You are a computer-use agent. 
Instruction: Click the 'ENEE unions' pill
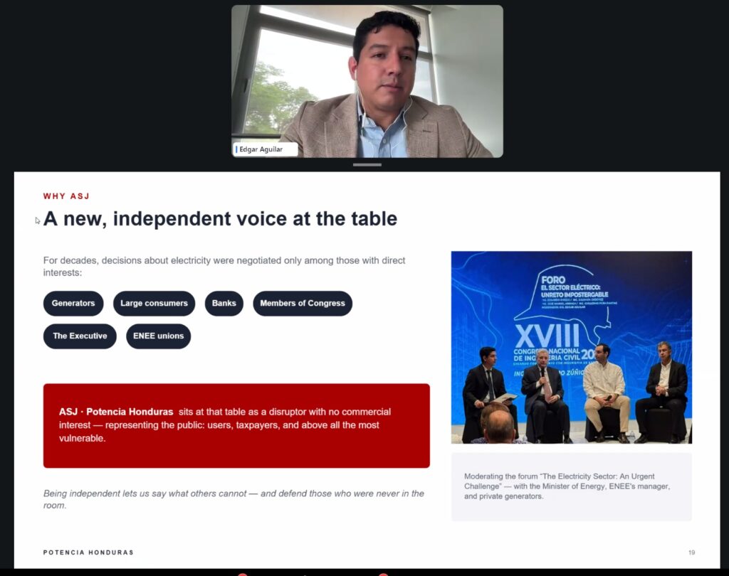[x=159, y=336]
